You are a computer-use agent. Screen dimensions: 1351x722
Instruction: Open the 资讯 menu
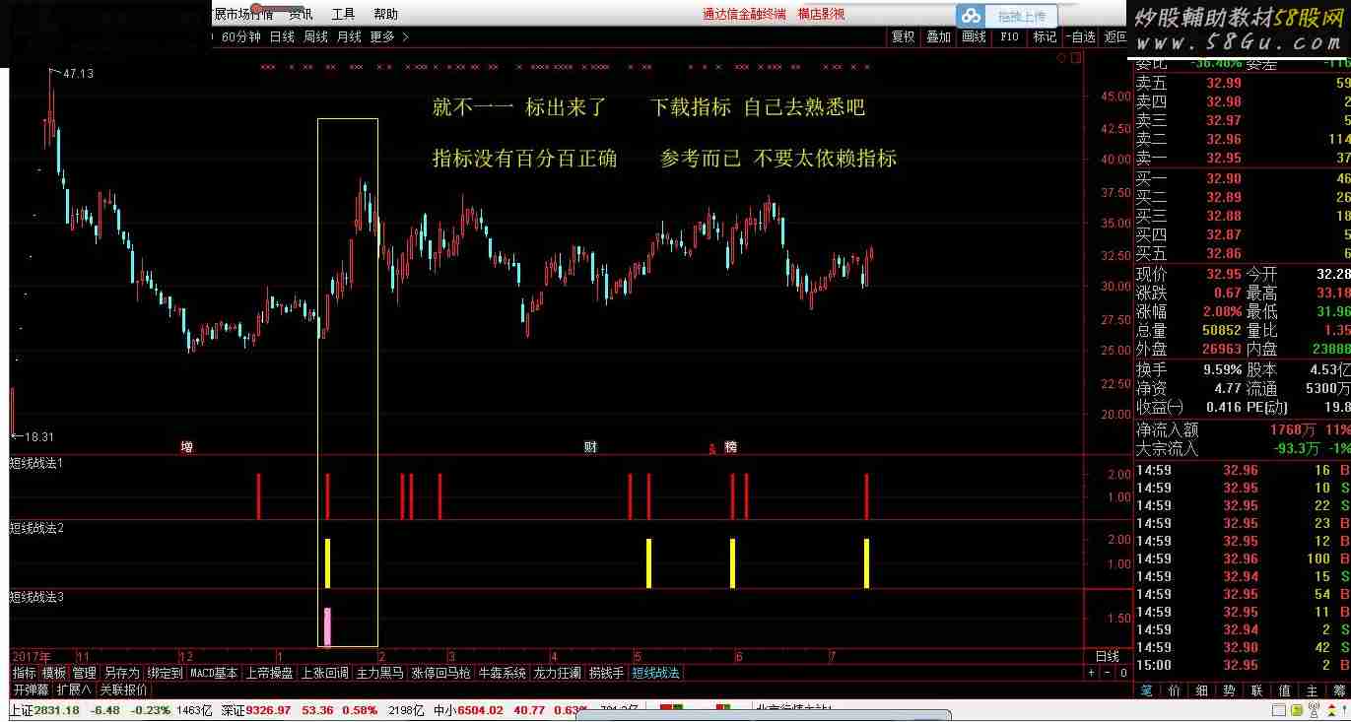point(301,14)
